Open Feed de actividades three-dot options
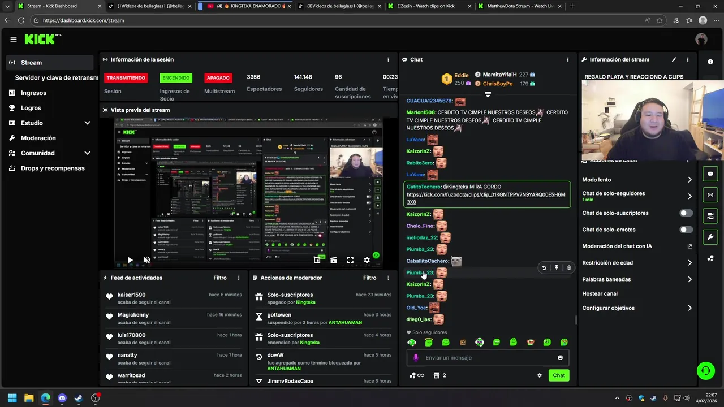724x407 pixels. (239, 278)
